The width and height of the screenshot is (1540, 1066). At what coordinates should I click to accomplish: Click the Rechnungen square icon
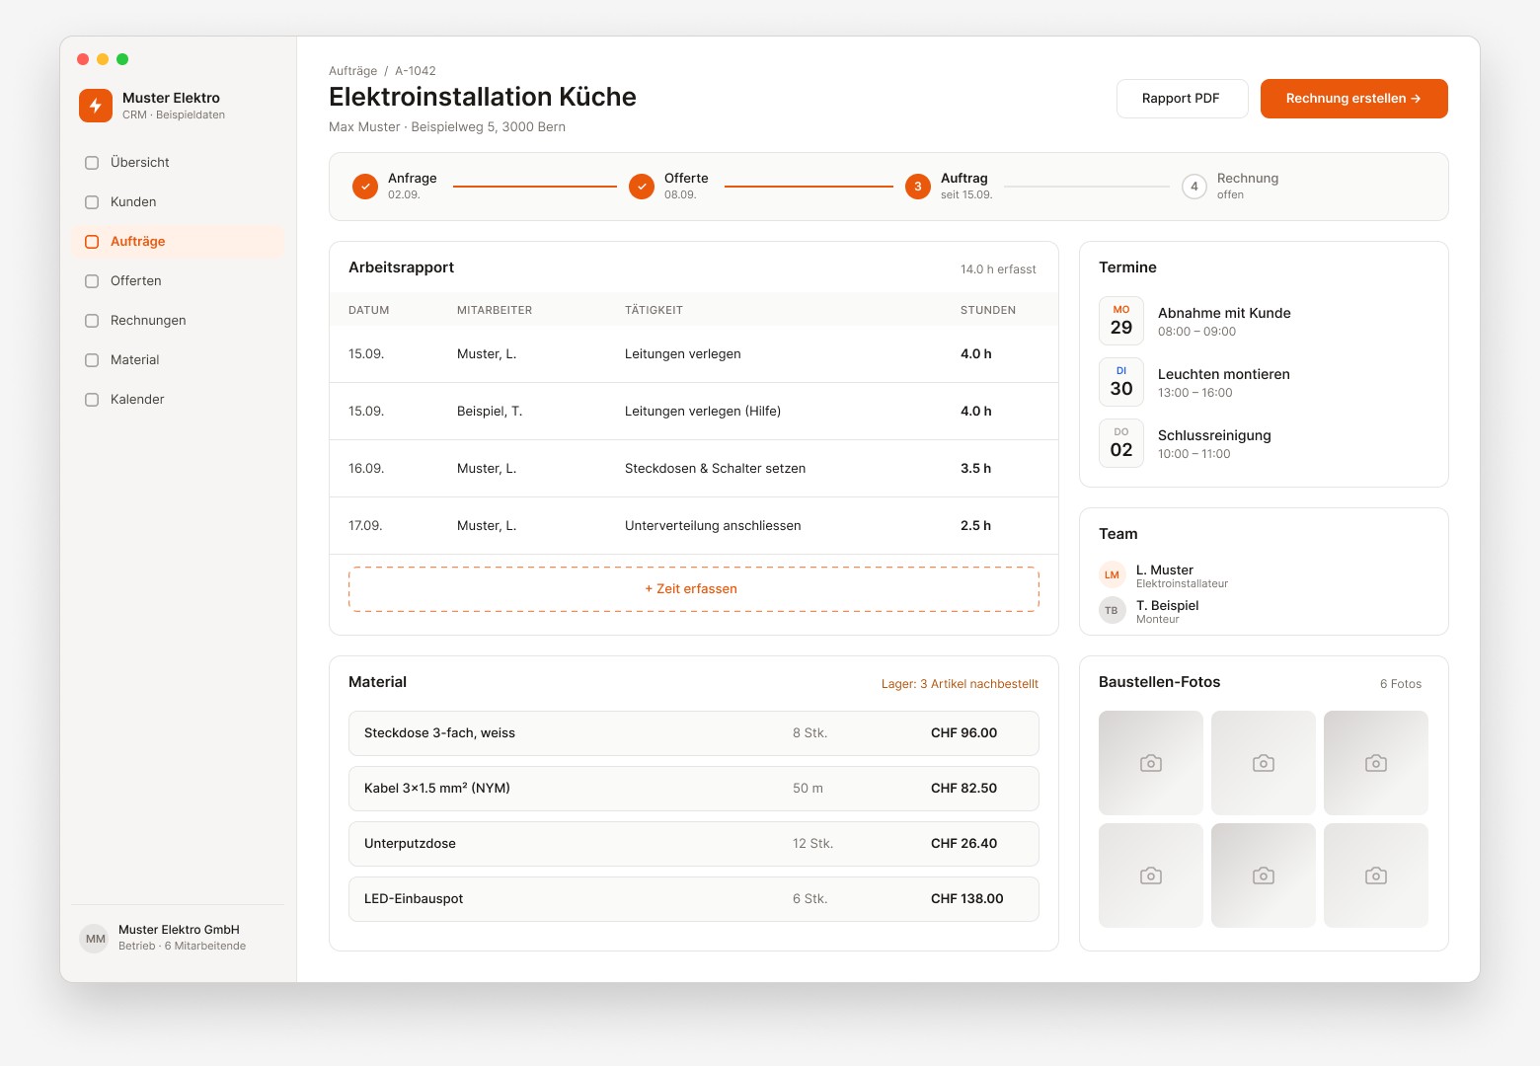click(92, 321)
